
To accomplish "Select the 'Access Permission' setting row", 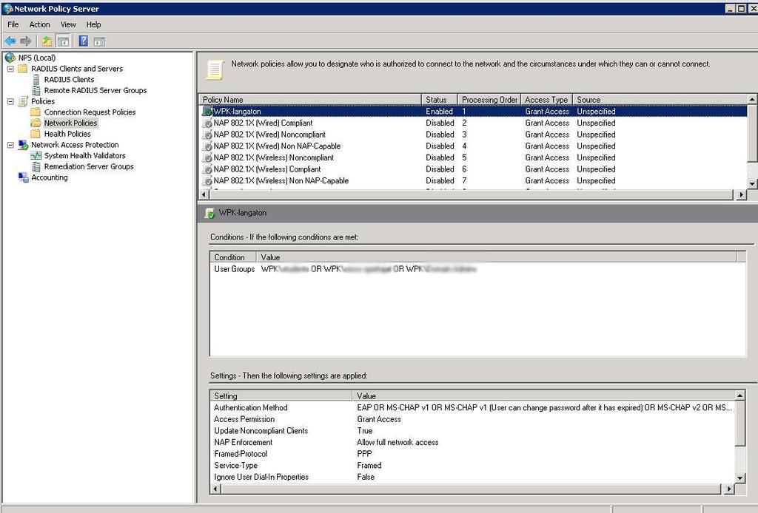I will click(472, 419).
